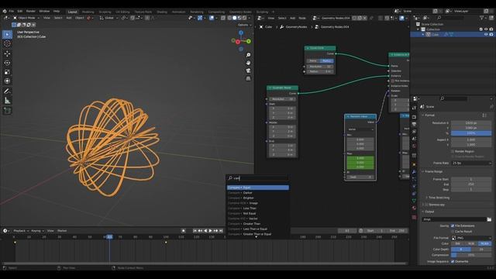Click the Resolution percentage 100% slider

click(471, 133)
